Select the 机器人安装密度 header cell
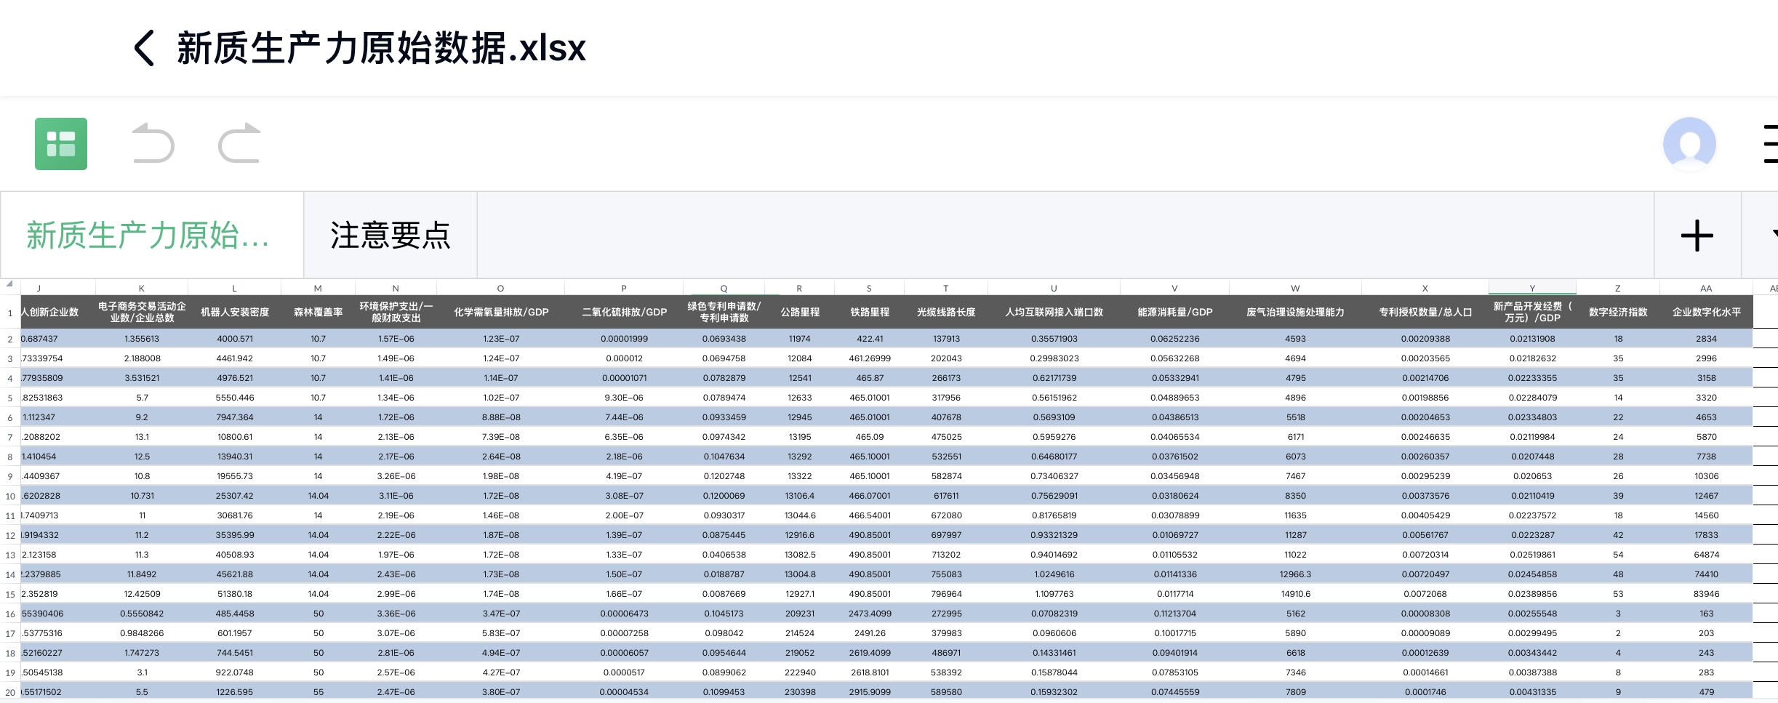 234,312
